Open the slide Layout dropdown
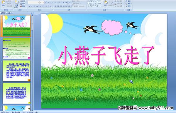Screen dimensions: 176x113 (23, 1)
